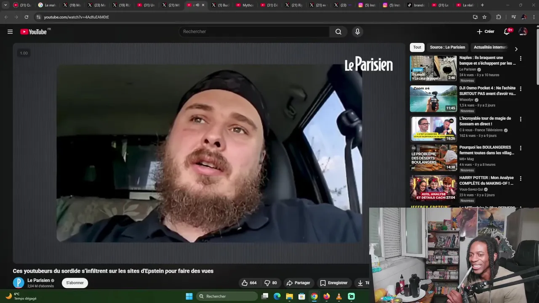Open the Harry Potter making-of thumbnail
The width and height of the screenshot is (539, 303).
click(x=433, y=188)
